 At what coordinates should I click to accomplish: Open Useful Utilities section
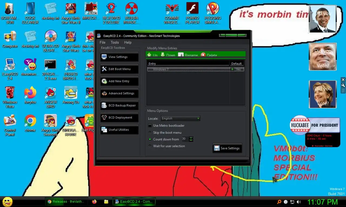point(119,130)
